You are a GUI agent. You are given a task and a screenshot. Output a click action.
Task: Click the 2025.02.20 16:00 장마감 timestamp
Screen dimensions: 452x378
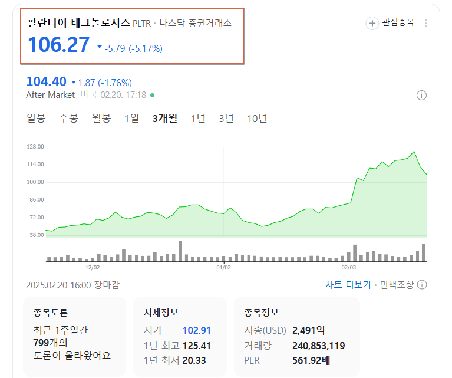[x=72, y=285]
